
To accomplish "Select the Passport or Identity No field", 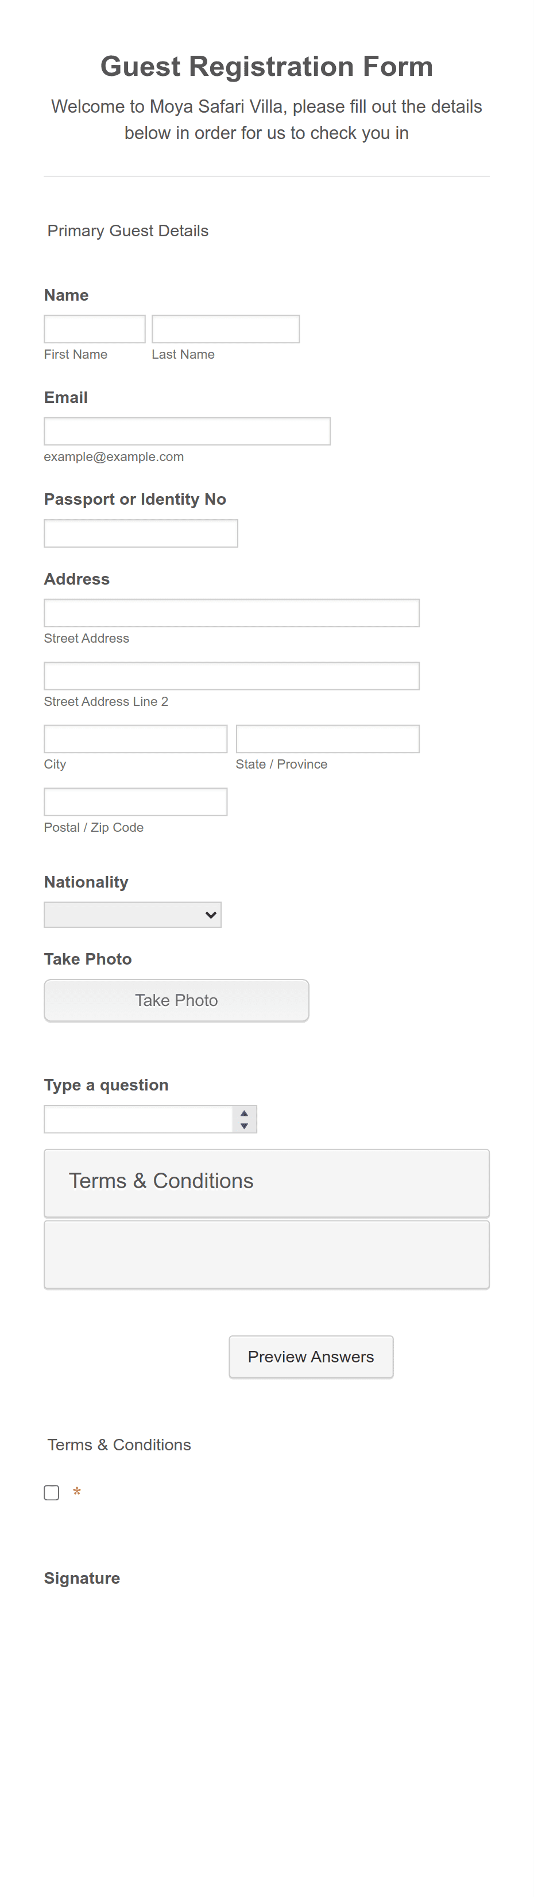I will (141, 532).
